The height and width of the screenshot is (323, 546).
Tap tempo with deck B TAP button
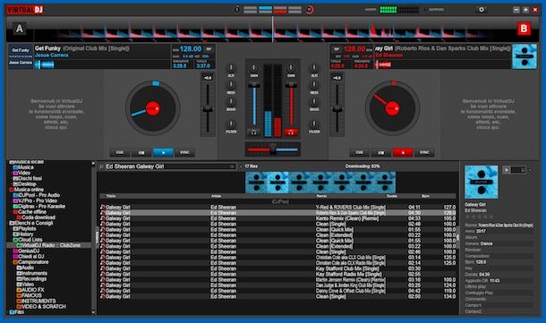click(x=337, y=49)
